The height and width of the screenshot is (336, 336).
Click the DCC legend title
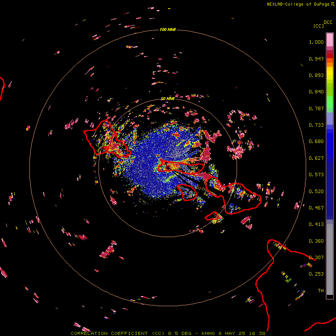point(328,22)
